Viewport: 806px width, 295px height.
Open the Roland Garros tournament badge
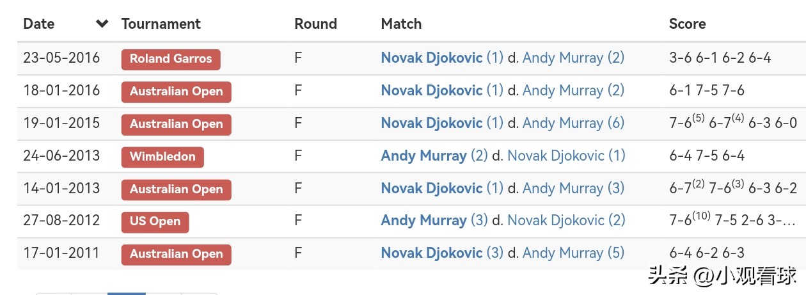point(171,59)
